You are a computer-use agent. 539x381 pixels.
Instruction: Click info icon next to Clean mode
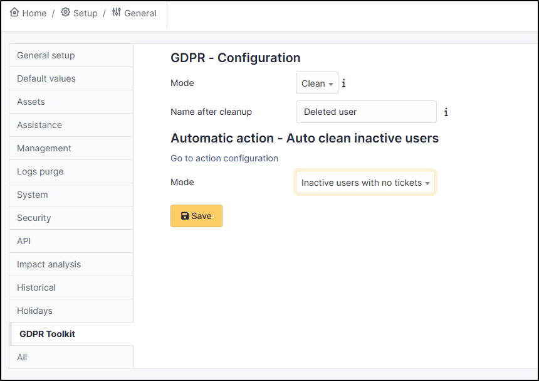[x=343, y=83]
